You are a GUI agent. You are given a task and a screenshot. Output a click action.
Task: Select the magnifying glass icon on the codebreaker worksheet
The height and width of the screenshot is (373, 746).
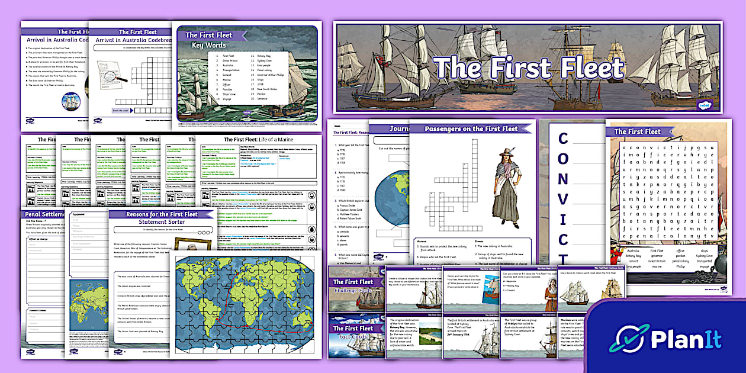tap(111, 76)
